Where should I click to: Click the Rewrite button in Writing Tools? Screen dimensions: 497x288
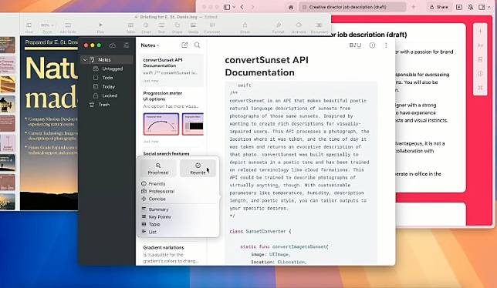pos(198,169)
